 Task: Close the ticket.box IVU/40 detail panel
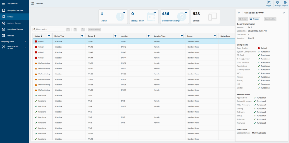pos(284,13)
